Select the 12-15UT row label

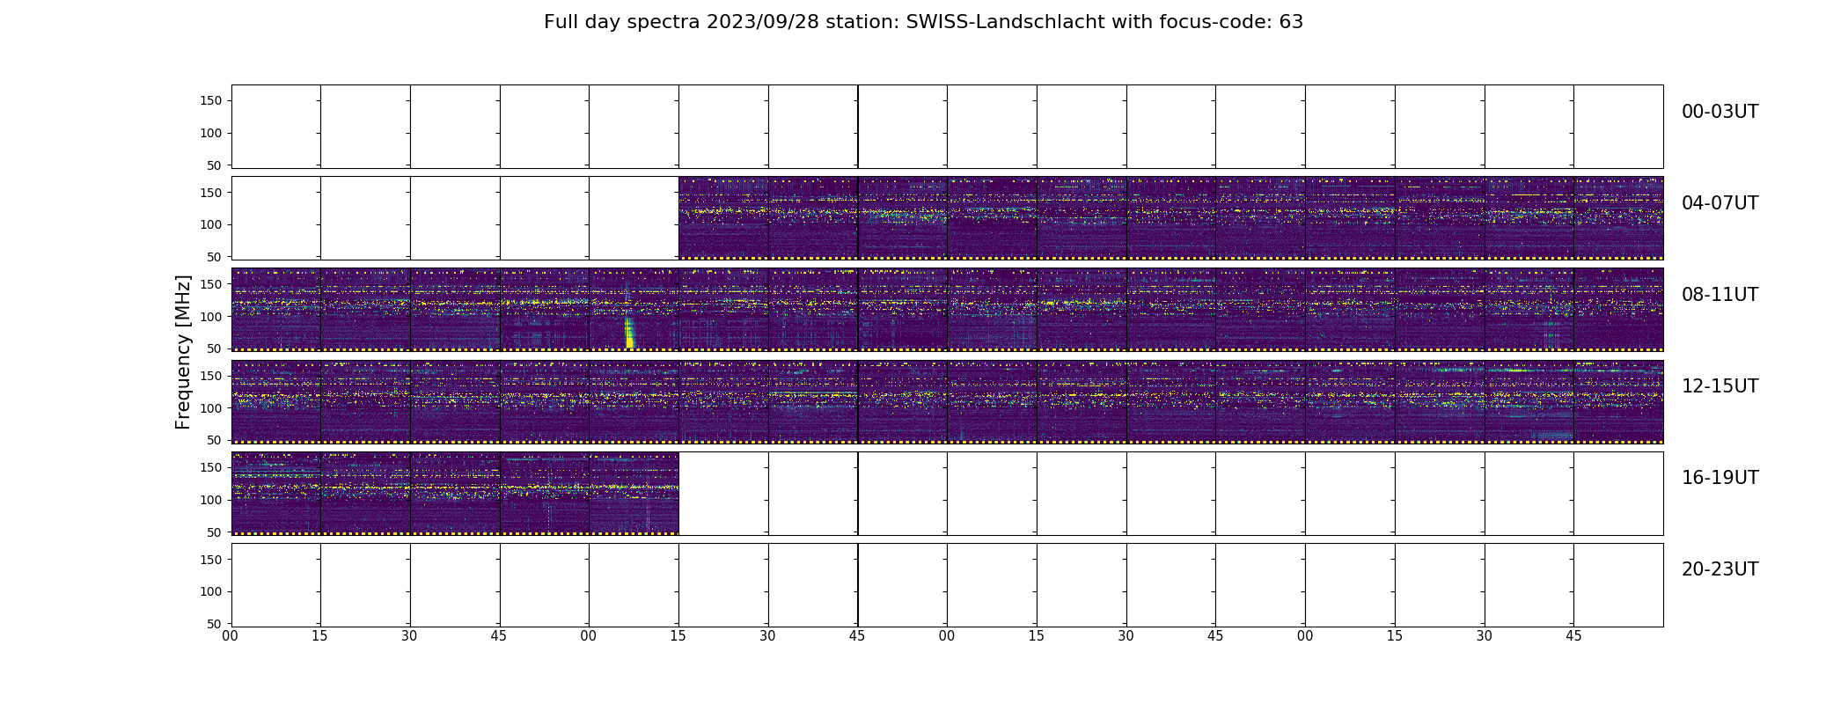click(x=1720, y=386)
